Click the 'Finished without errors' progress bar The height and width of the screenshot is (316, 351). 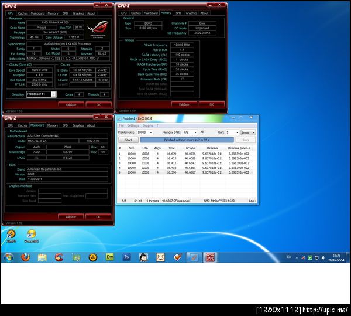(x=187, y=140)
